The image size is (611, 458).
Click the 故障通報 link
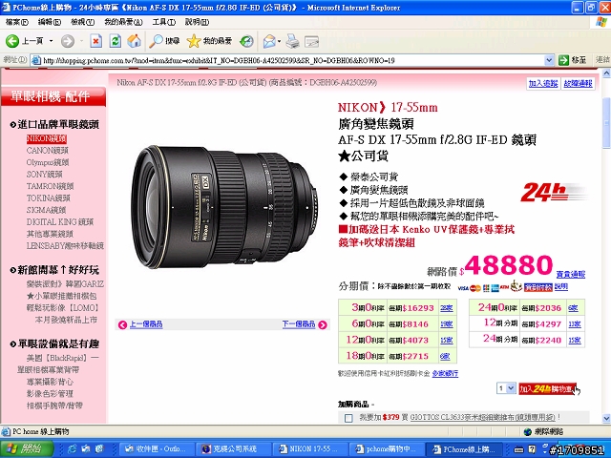[x=578, y=83]
